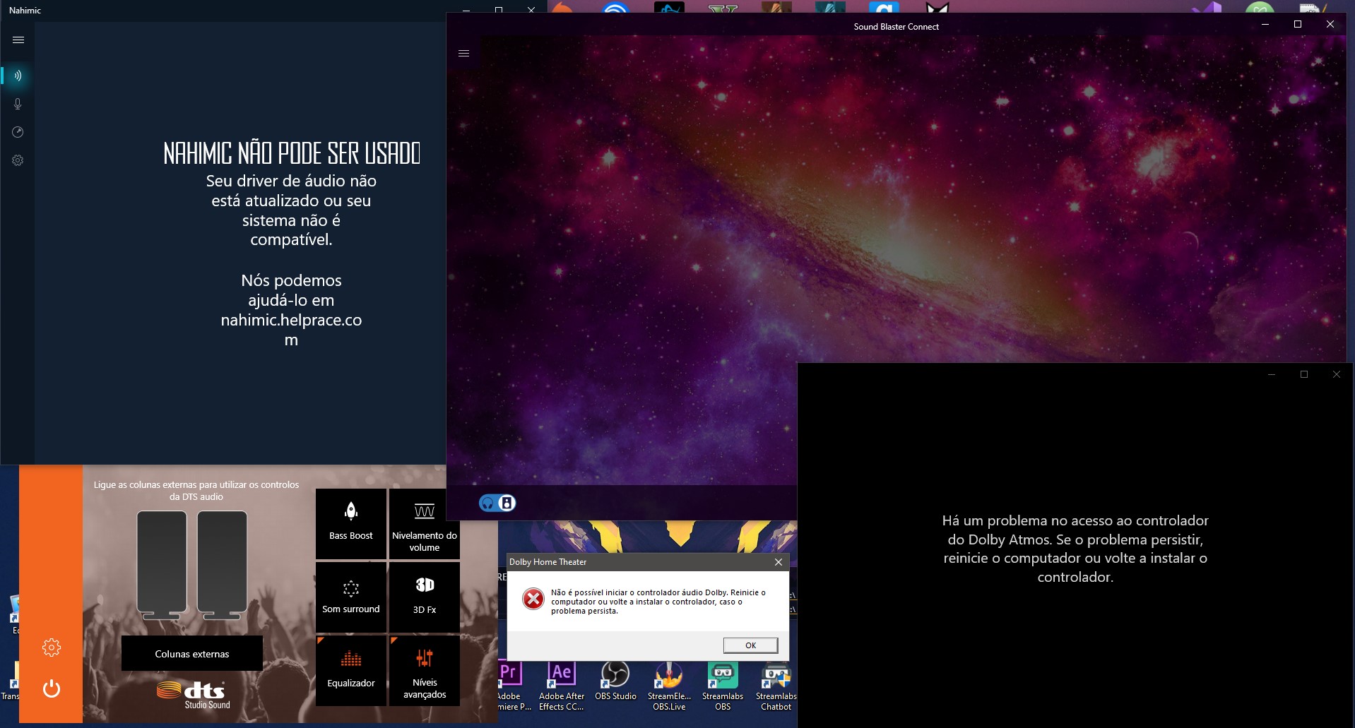1355x728 pixels.
Task: Open the Nahimic sound tracker radar icon
Action: tap(18, 132)
